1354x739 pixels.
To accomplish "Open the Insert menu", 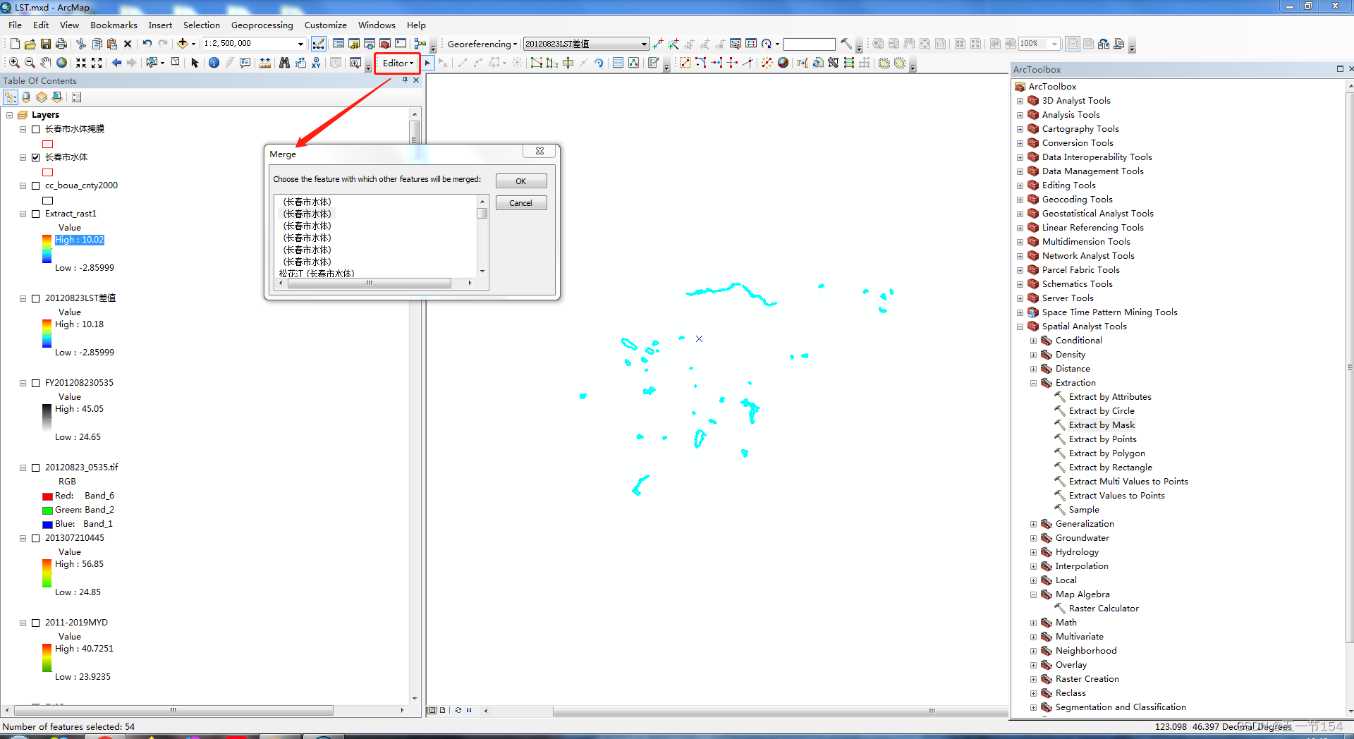I will tap(160, 25).
